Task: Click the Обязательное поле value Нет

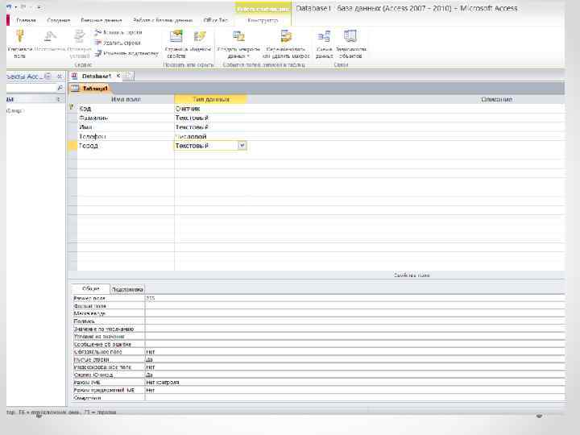Action: pyautogui.click(x=354, y=352)
